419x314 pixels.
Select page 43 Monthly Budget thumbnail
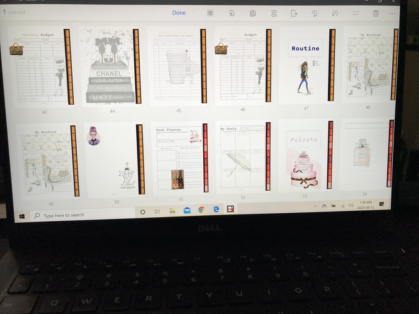(x=40, y=67)
